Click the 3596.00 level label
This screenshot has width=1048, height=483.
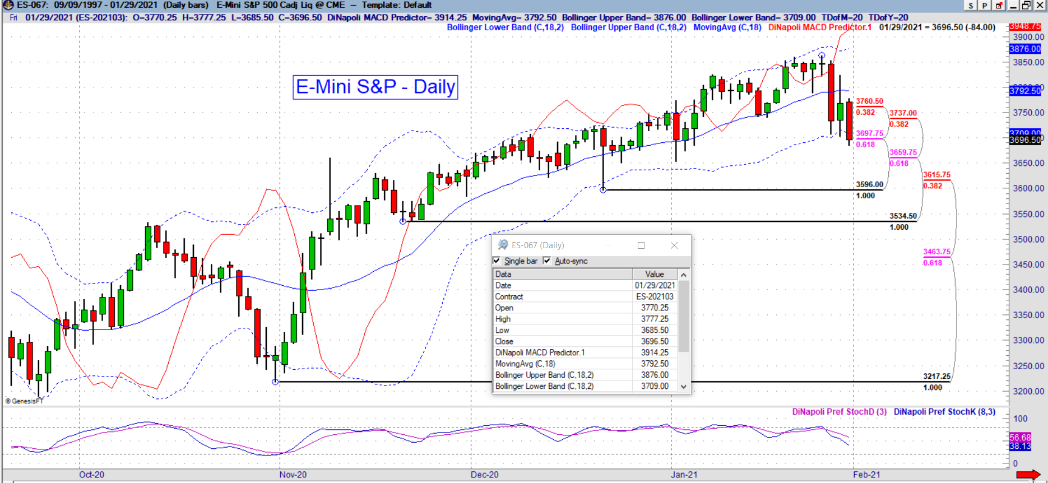869,184
